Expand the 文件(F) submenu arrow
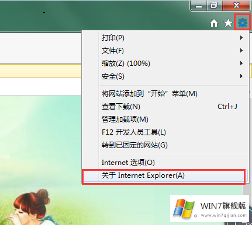Image resolution: width=252 pixels, height=225 pixels. point(241,51)
